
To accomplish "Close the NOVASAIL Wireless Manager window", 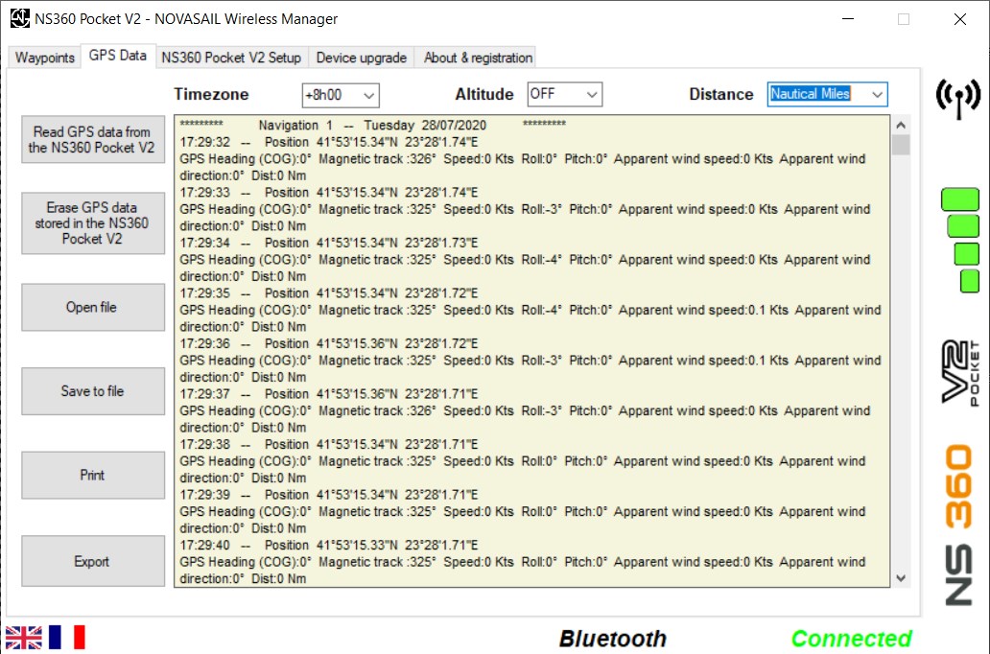I will (959, 19).
